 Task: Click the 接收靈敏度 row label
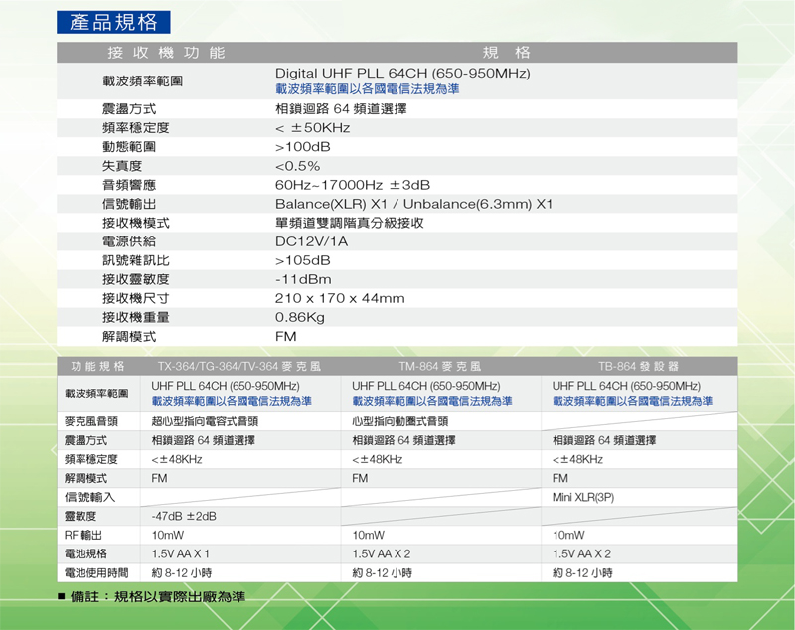[x=136, y=279]
